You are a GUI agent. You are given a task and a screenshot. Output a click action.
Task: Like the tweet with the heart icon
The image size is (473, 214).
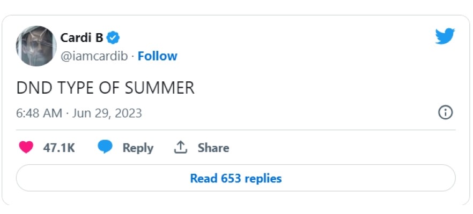click(26, 148)
